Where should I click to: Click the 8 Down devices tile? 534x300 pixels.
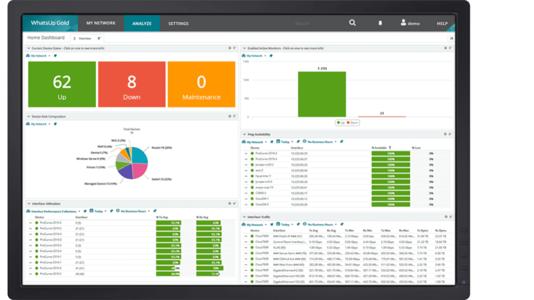point(132,84)
